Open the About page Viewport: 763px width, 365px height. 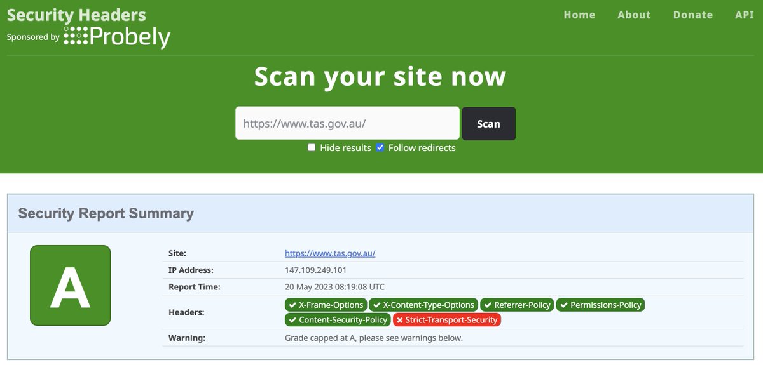tap(634, 15)
